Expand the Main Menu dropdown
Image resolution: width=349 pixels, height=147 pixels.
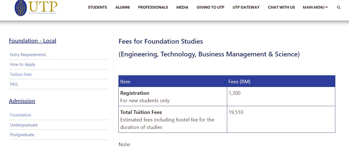(x=315, y=8)
